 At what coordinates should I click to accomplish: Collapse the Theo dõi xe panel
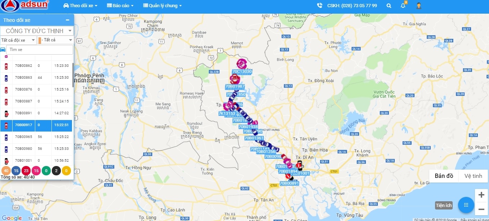pos(68,20)
